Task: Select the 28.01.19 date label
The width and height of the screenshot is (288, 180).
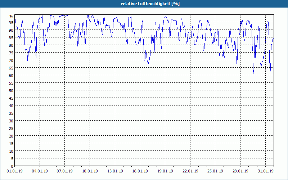Action: click(240, 171)
